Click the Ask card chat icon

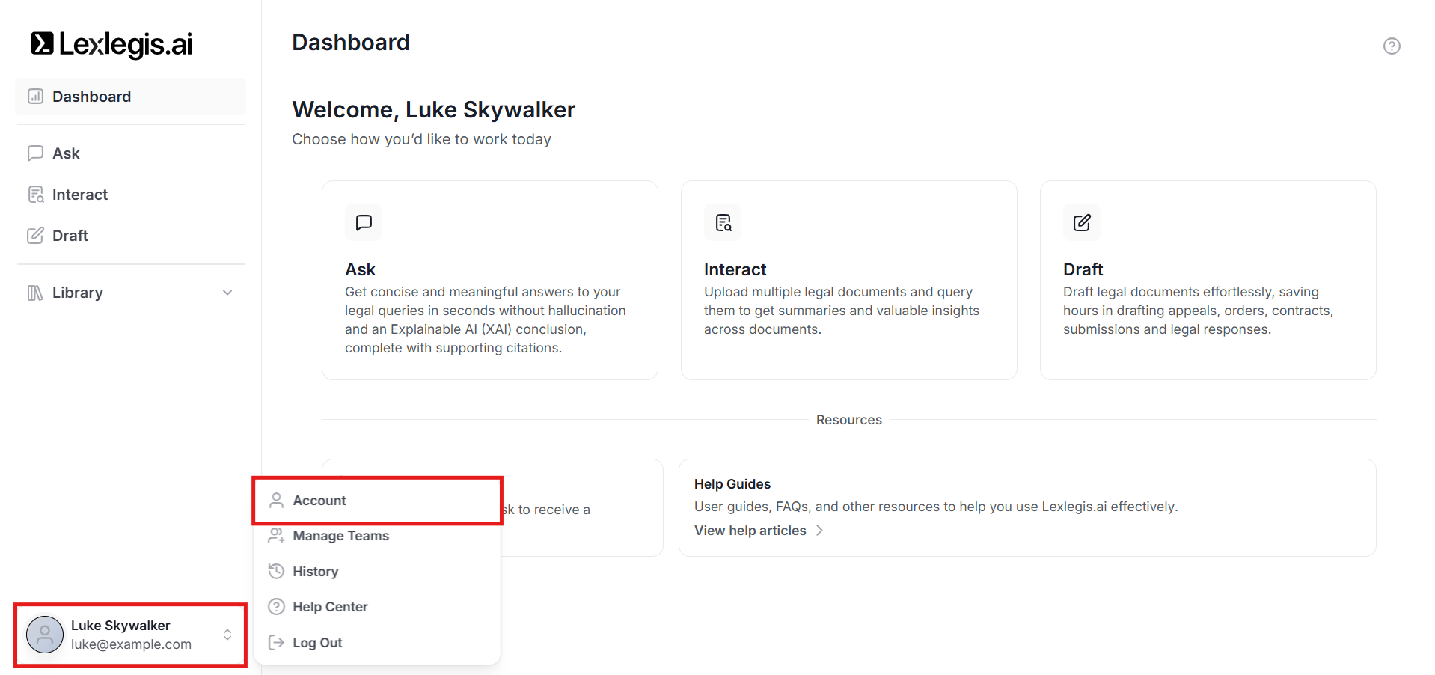pos(364,222)
